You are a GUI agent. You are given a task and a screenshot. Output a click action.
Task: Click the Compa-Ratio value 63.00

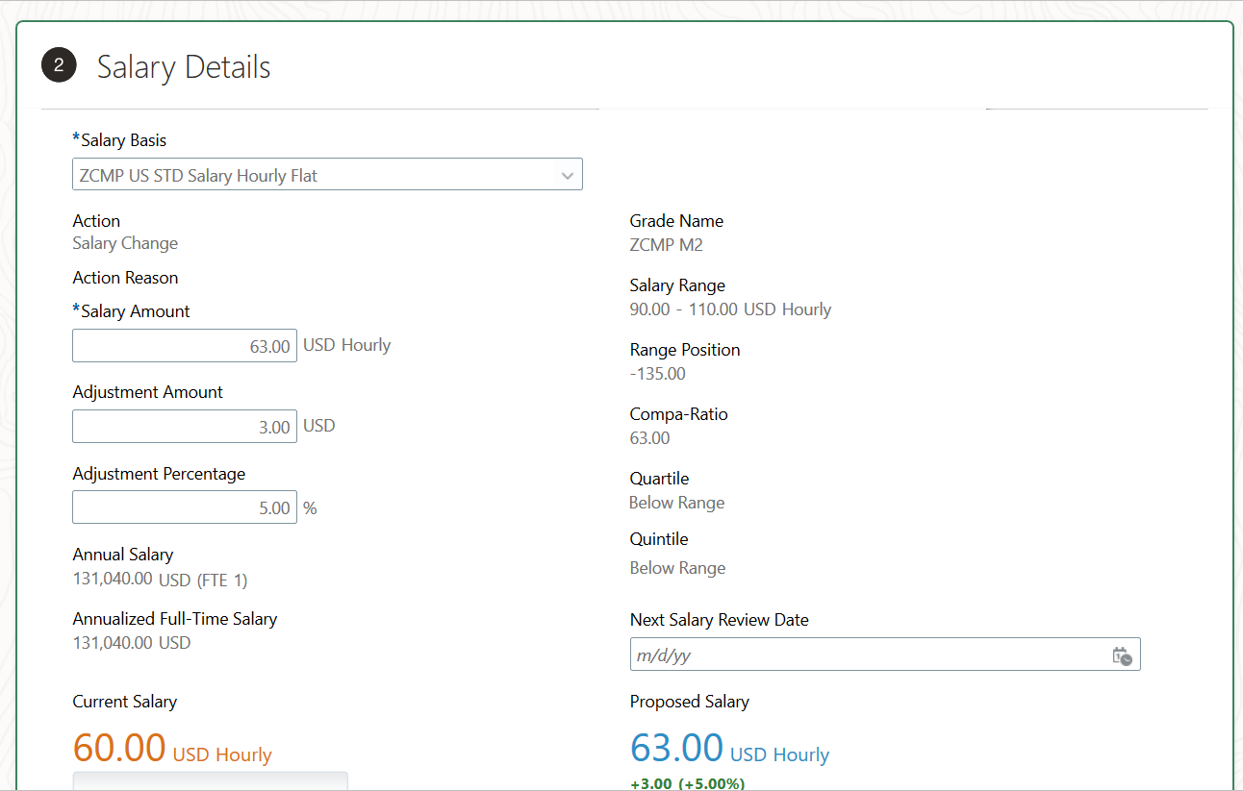pos(649,438)
